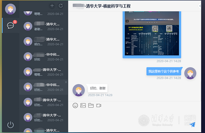The image size is (205, 133).
Task: Click the contact avatar beside 好的，谢谢
Action: click(79, 90)
